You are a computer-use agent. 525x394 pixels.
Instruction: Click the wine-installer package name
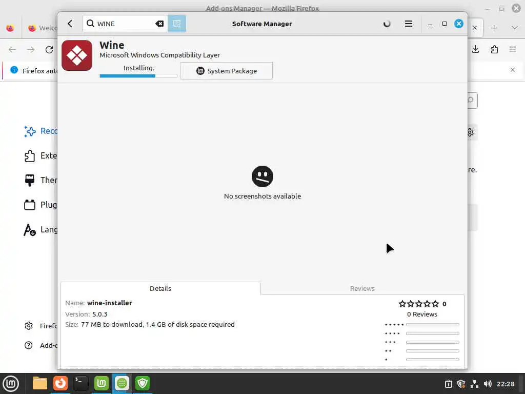110,303
